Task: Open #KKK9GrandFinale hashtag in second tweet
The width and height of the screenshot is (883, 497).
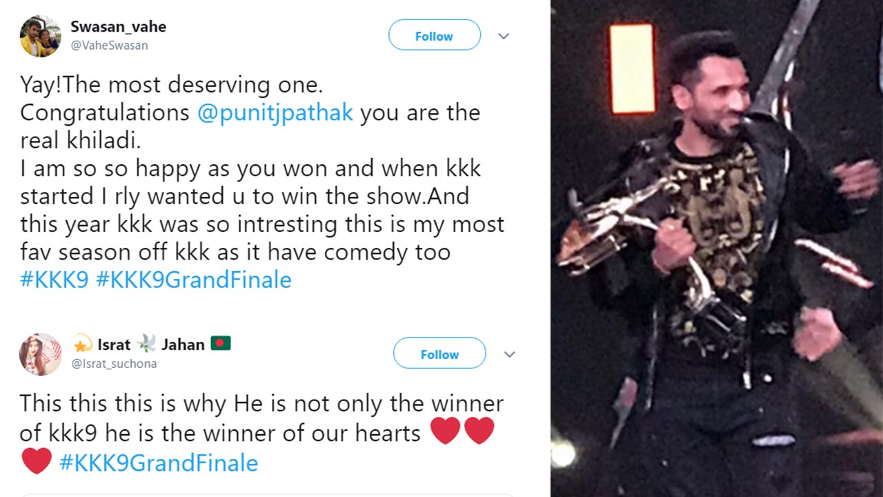Action: (159, 462)
